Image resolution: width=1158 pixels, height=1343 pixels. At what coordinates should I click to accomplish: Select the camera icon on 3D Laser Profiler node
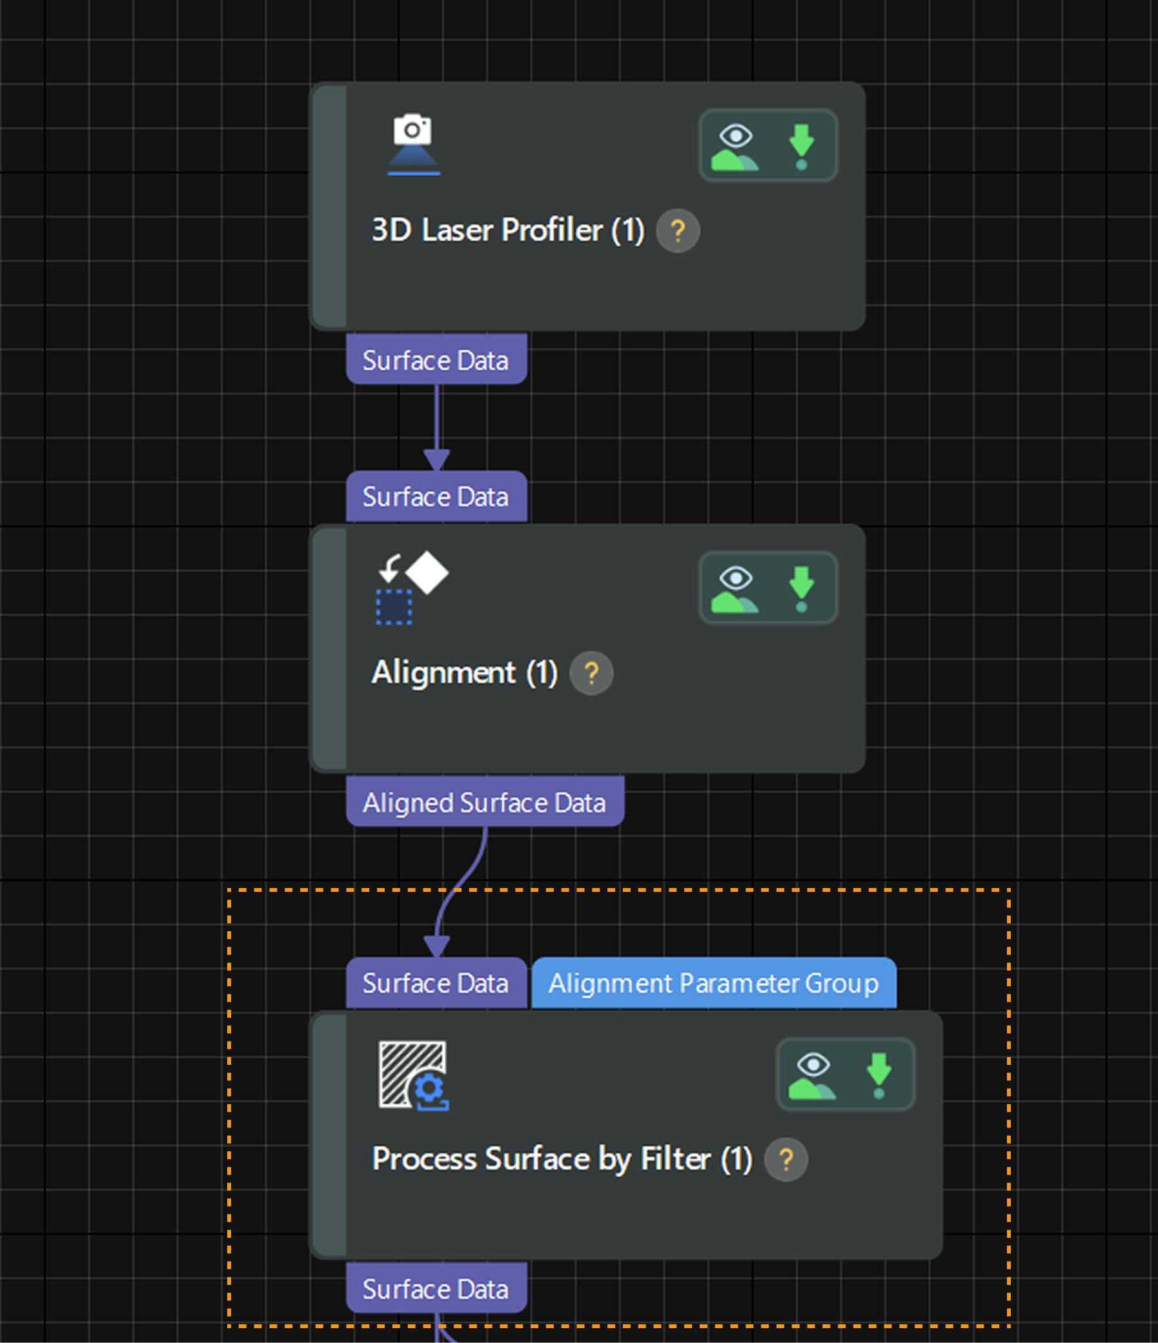click(412, 141)
